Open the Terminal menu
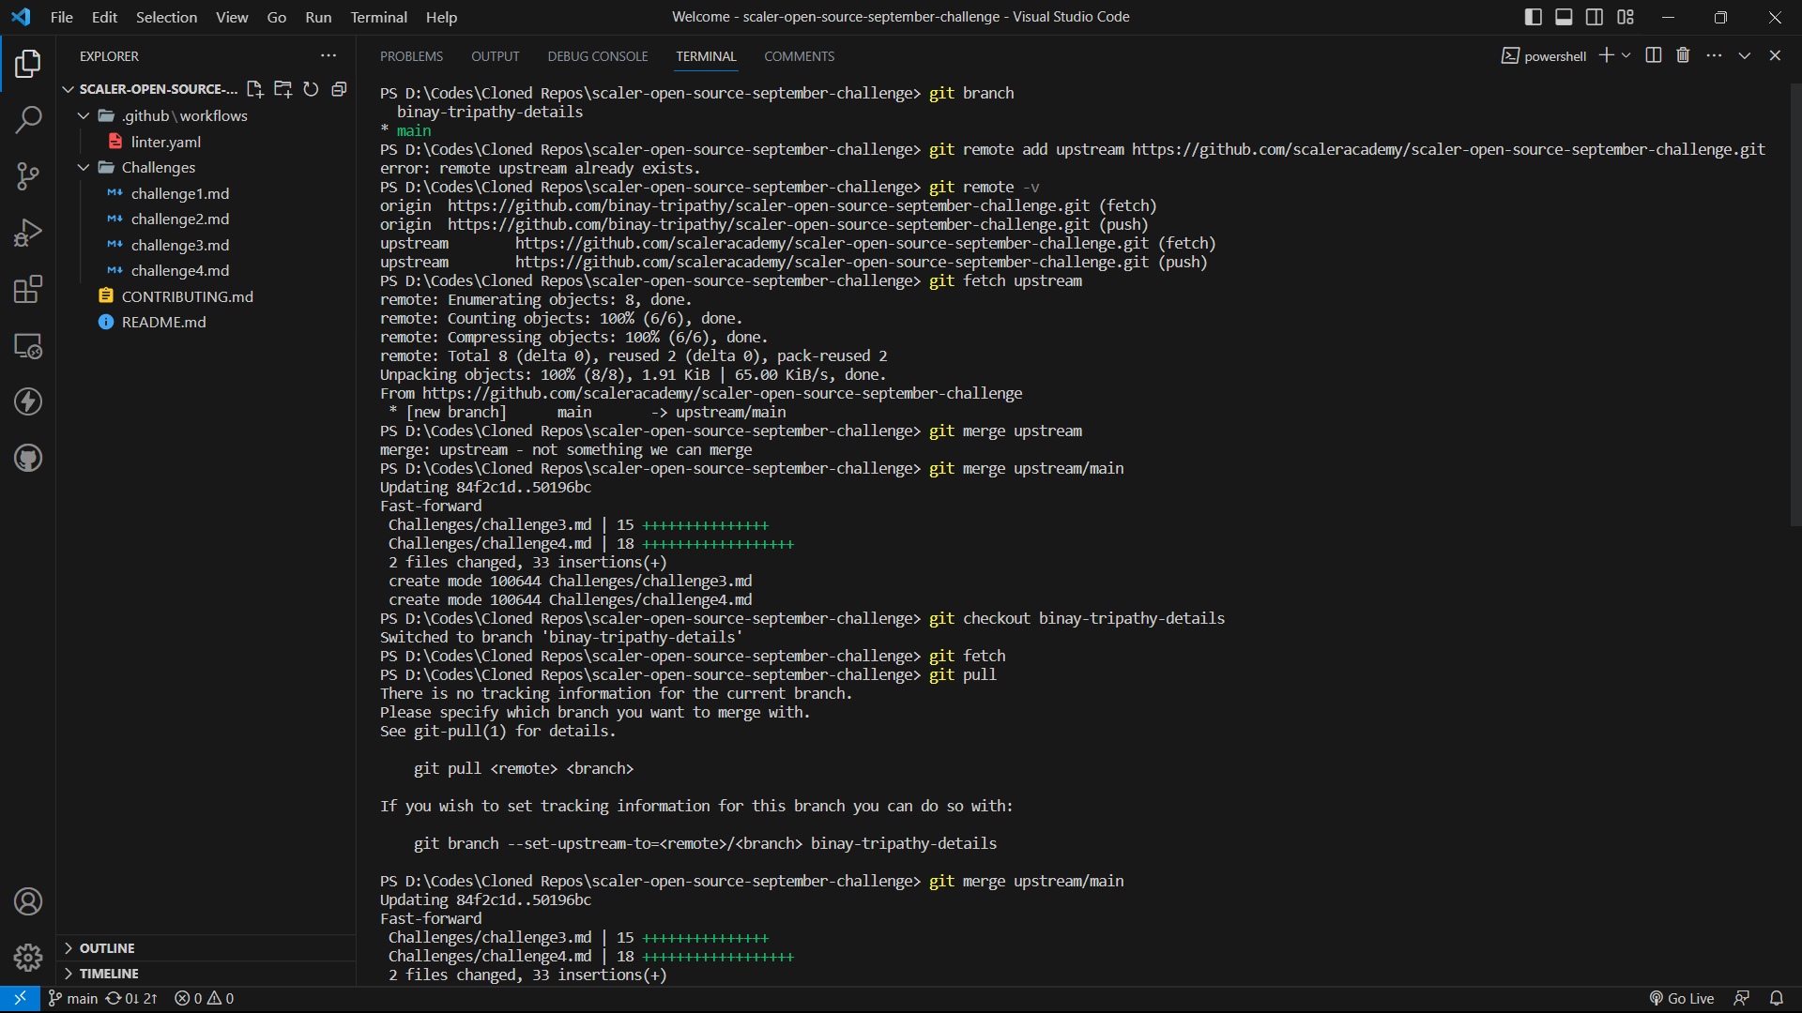The image size is (1802, 1013). coord(378,17)
